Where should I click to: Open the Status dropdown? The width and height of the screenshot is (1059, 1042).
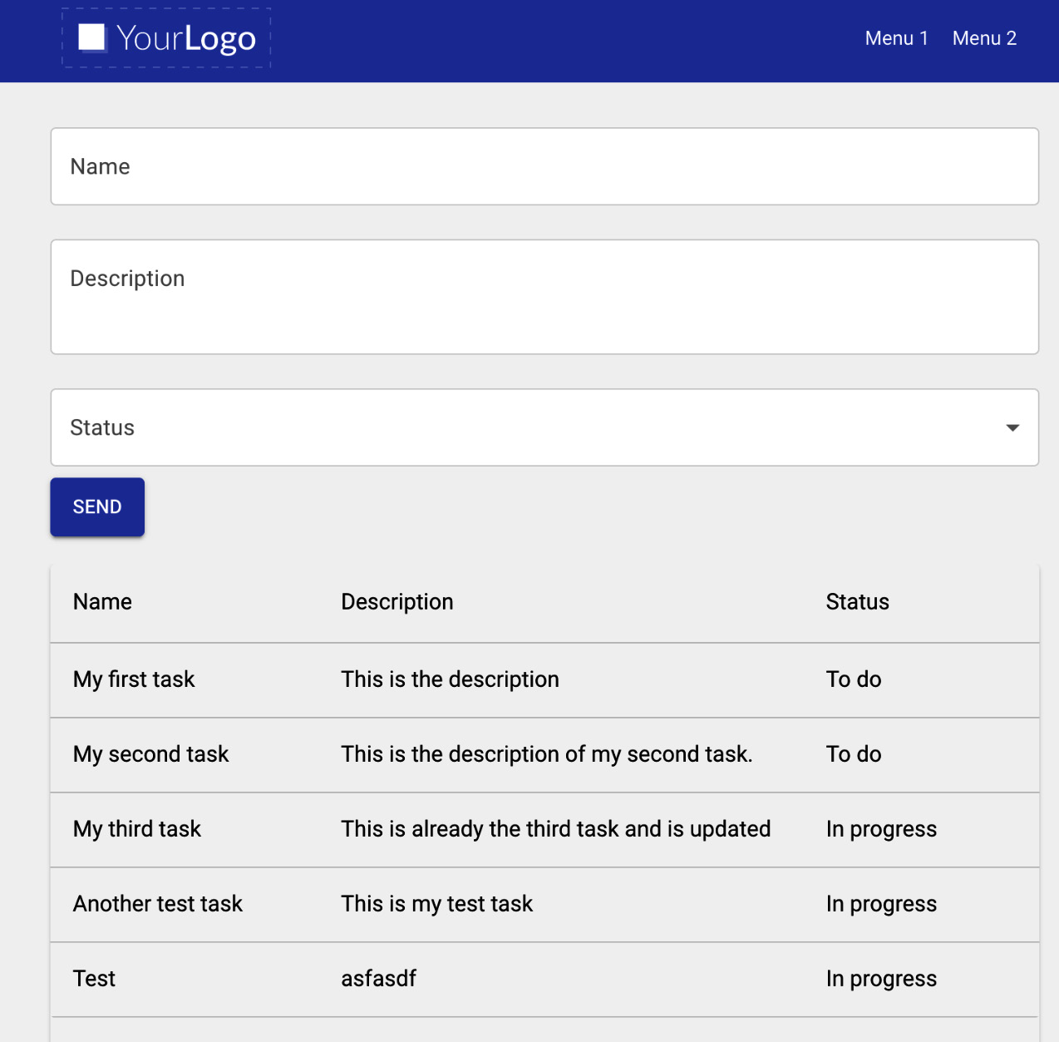pos(544,427)
